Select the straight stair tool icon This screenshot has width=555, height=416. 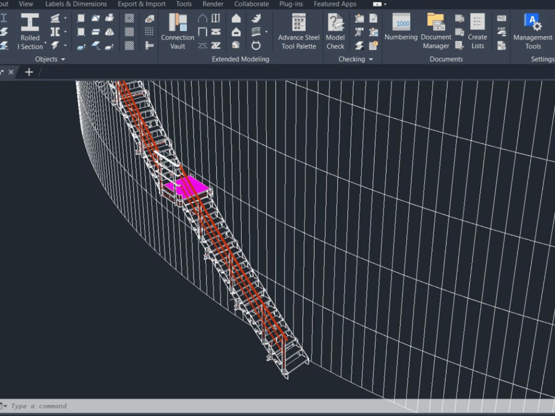[x=256, y=18]
